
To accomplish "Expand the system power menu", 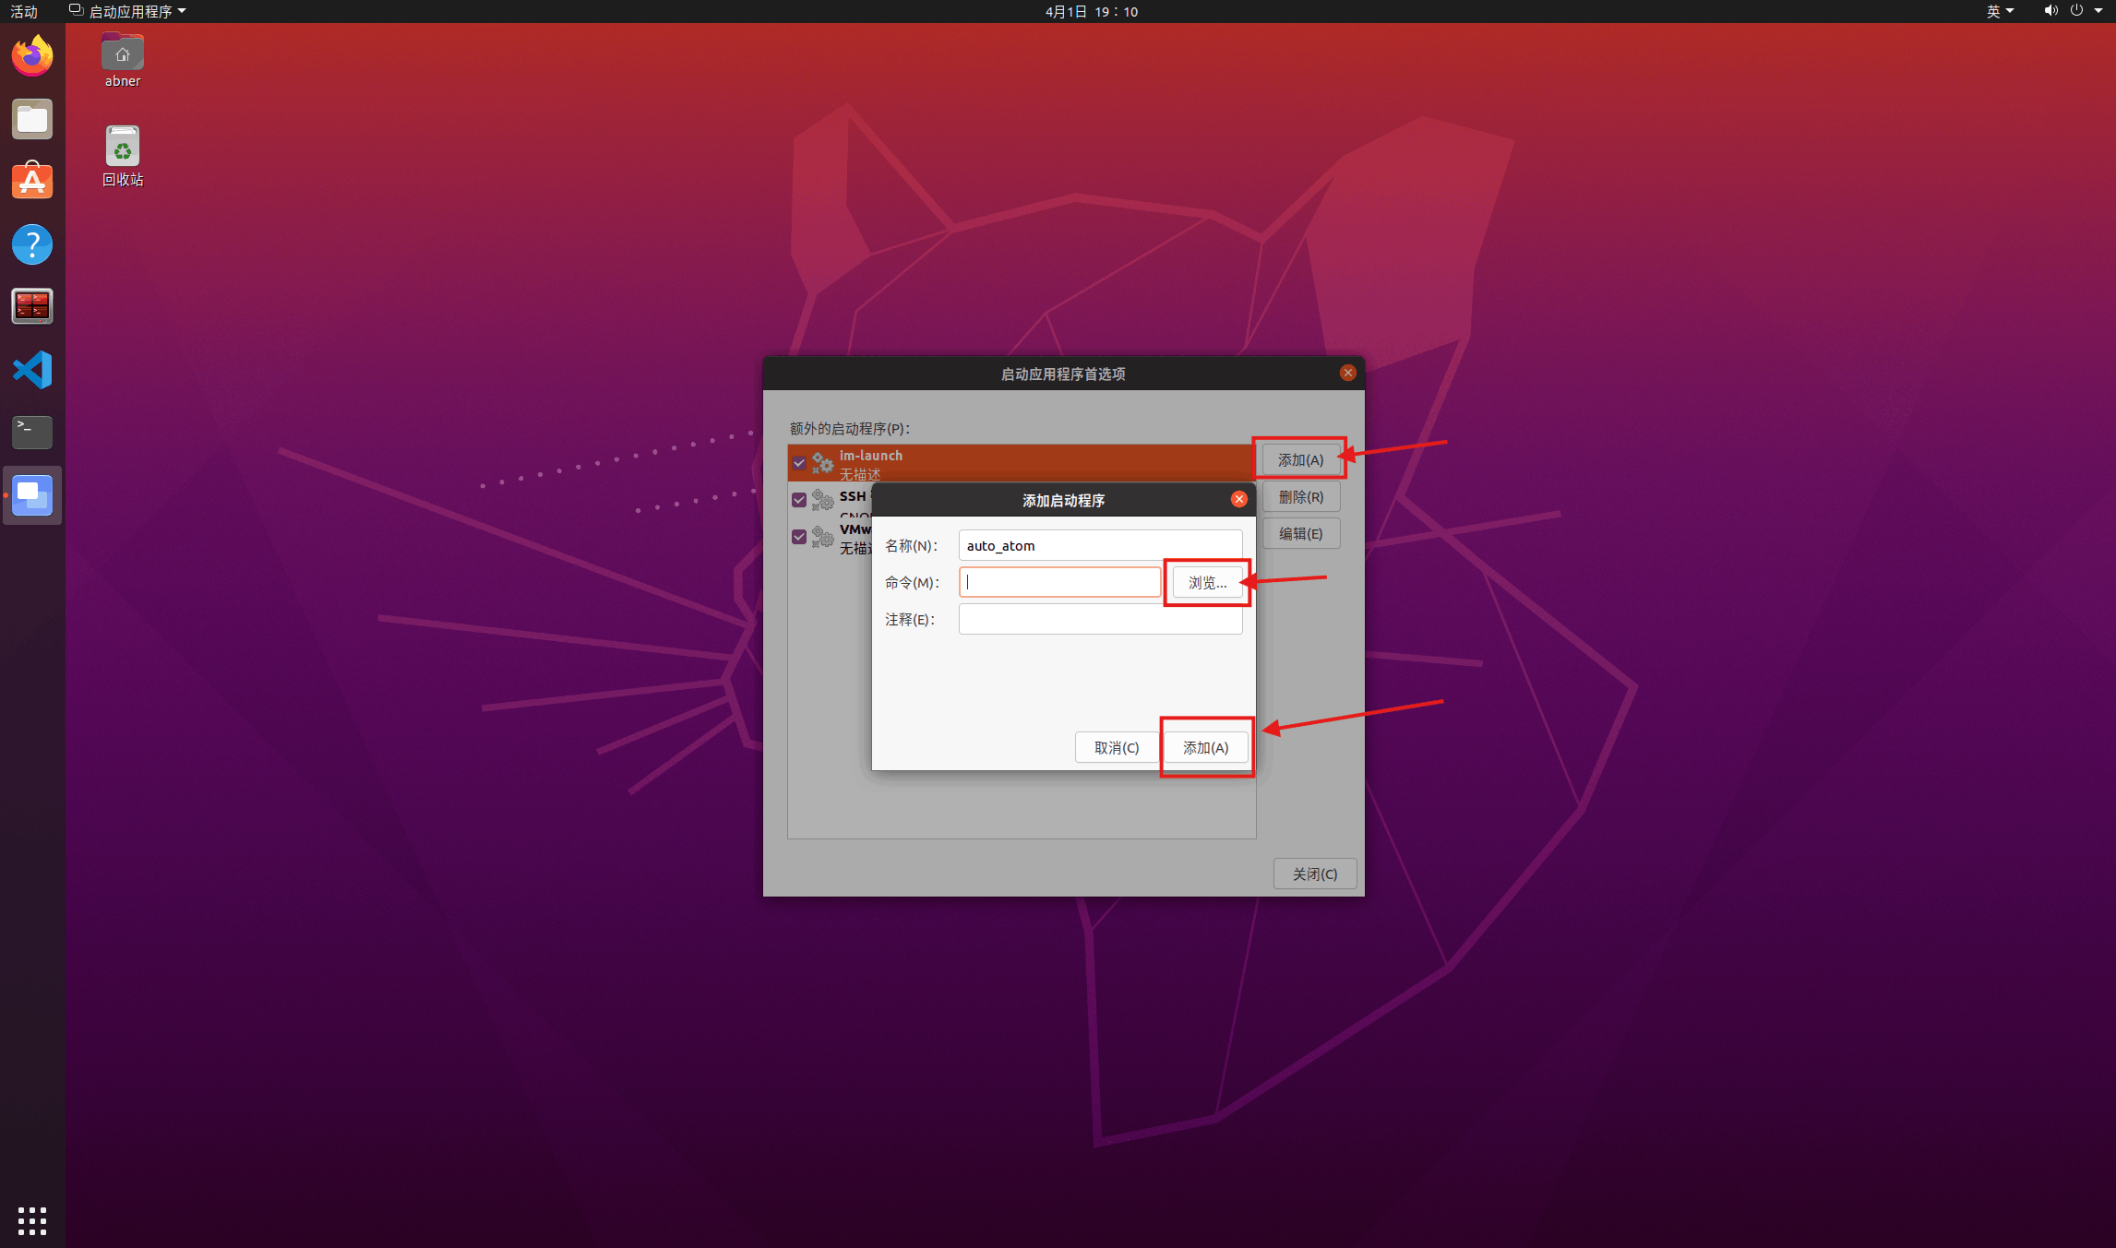I will pyautogui.click(x=2084, y=11).
